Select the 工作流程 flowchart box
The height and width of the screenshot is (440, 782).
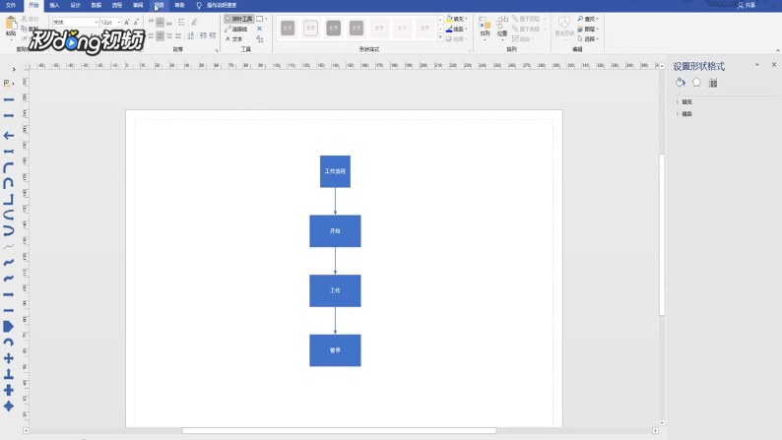point(335,171)
